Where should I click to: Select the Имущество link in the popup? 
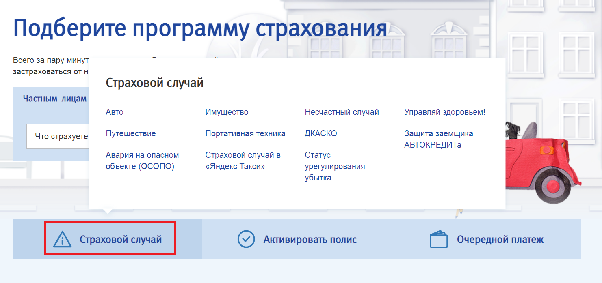[227, 112]
